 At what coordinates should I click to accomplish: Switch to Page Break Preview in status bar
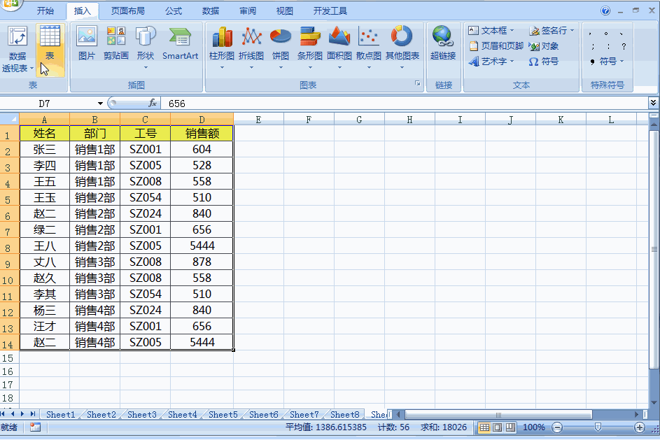tap(510, 428)
